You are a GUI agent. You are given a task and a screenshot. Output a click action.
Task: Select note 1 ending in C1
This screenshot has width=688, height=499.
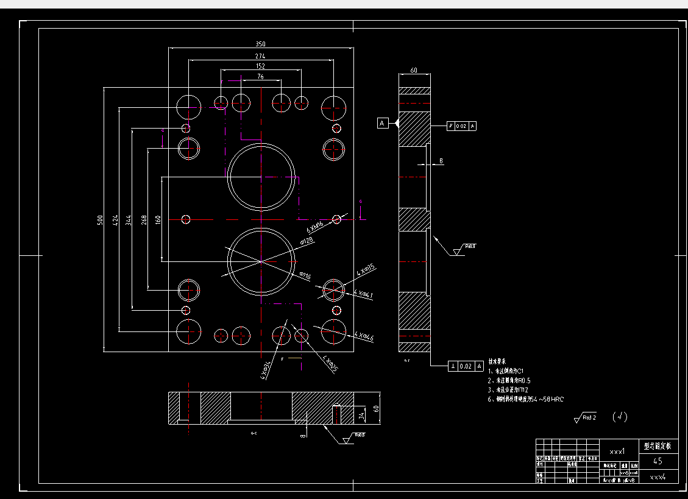[x=506, y=371]
